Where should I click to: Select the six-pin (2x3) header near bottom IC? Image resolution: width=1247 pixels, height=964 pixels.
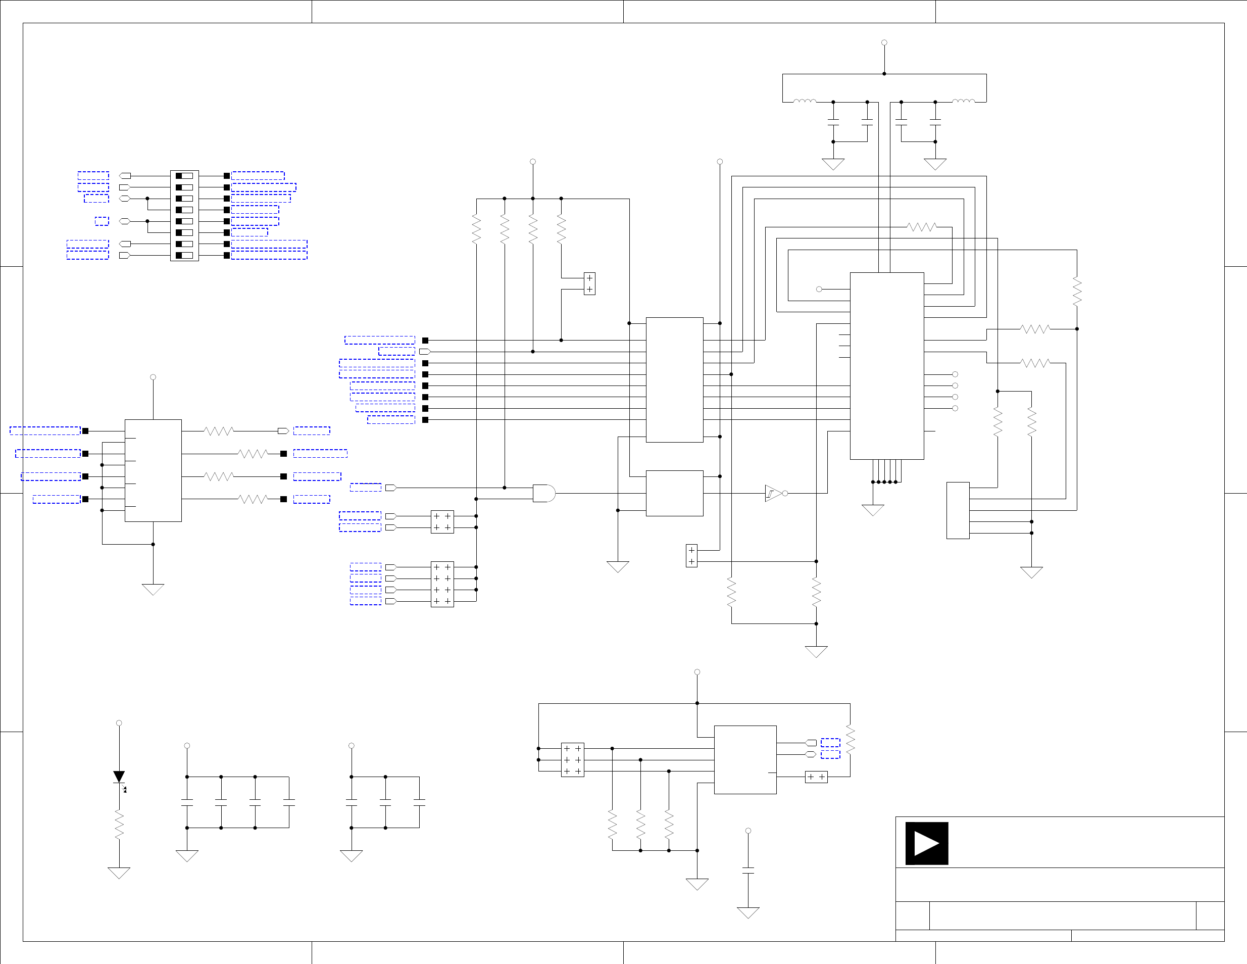pyautogui.click(x=573, y=759)
